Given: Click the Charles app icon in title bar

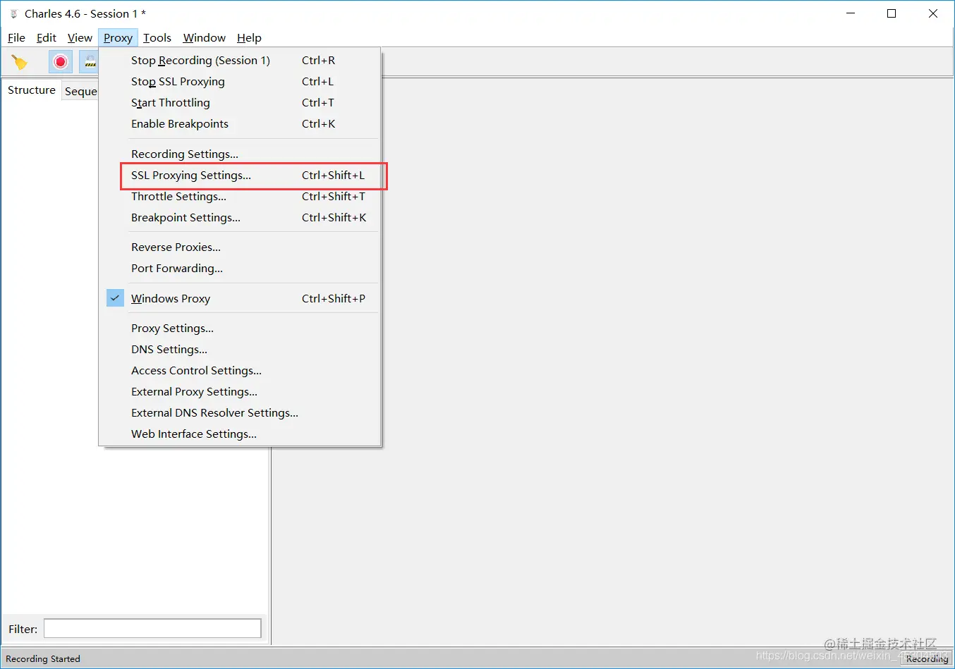Looking at the screenshot, I should tap(13, 13).
